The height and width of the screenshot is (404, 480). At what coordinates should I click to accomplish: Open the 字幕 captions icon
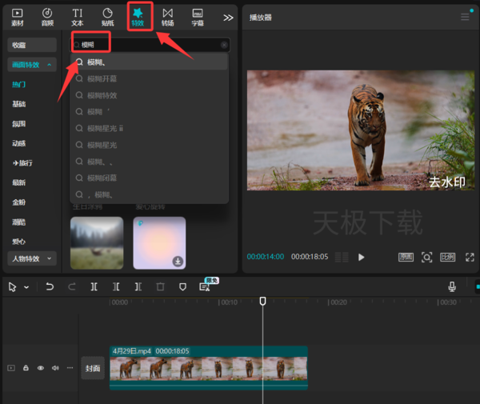click(x=197, y=16)
